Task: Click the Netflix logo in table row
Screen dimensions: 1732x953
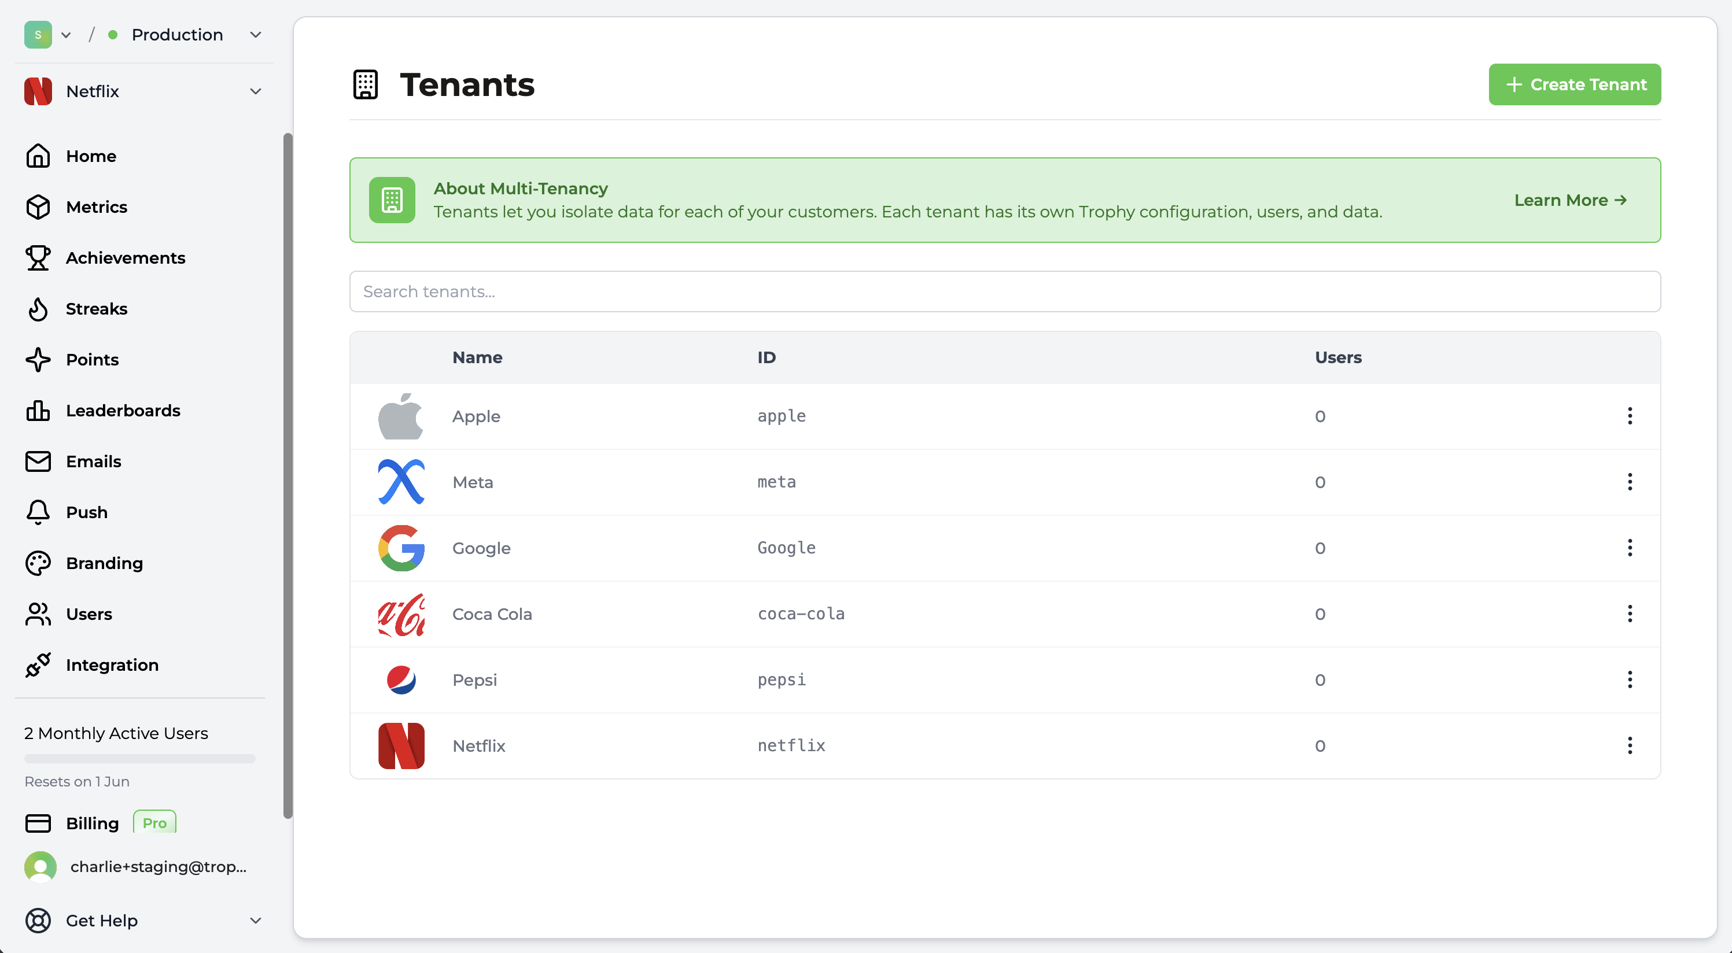Action: pos(401,746)
